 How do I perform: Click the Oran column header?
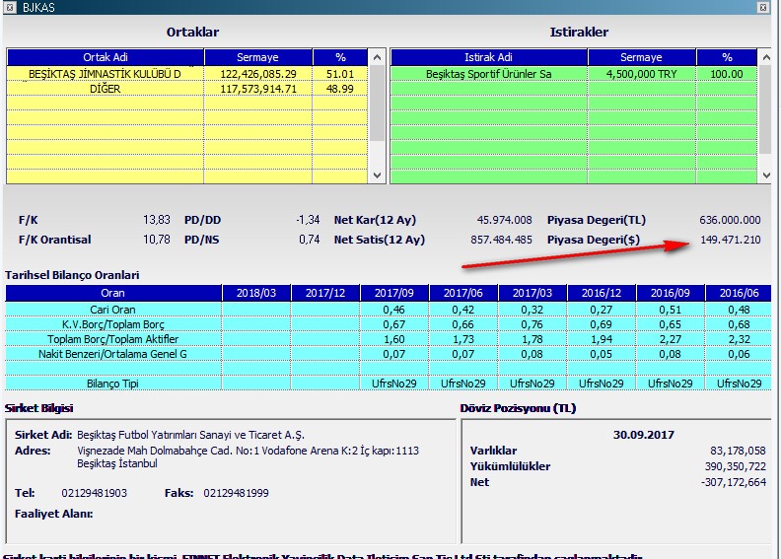click(113, 293)
